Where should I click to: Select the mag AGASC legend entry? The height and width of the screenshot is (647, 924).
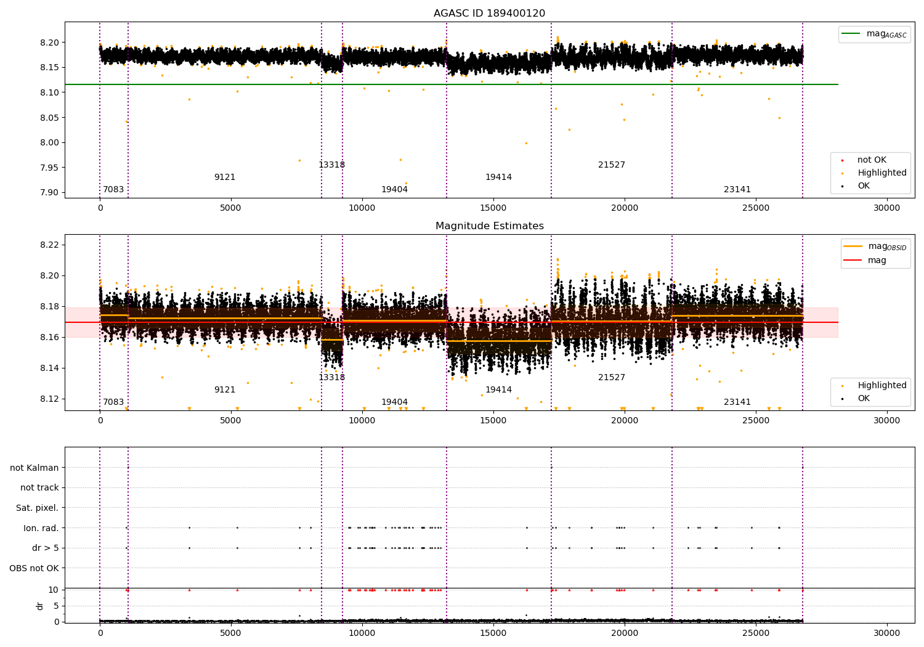pos(874,34)
